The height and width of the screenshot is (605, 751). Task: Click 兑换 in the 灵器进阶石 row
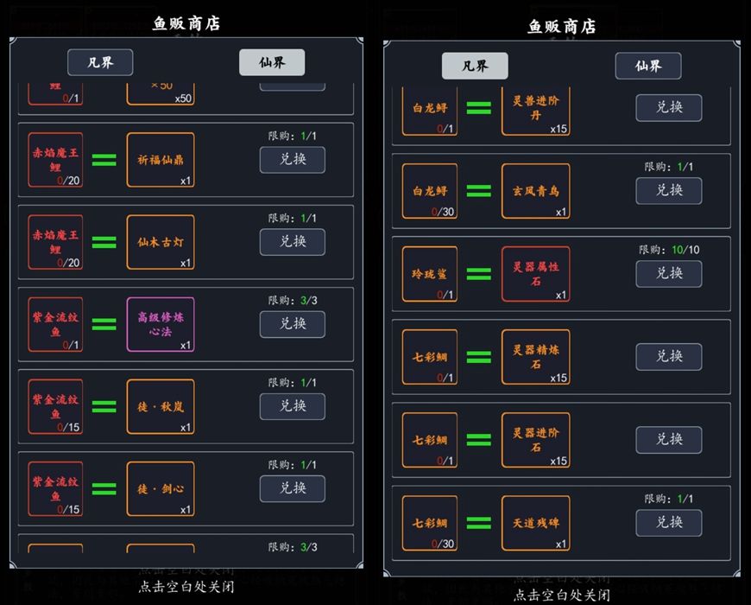click(x=669, y=440)
